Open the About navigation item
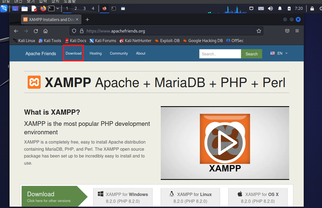 point(141,53)
